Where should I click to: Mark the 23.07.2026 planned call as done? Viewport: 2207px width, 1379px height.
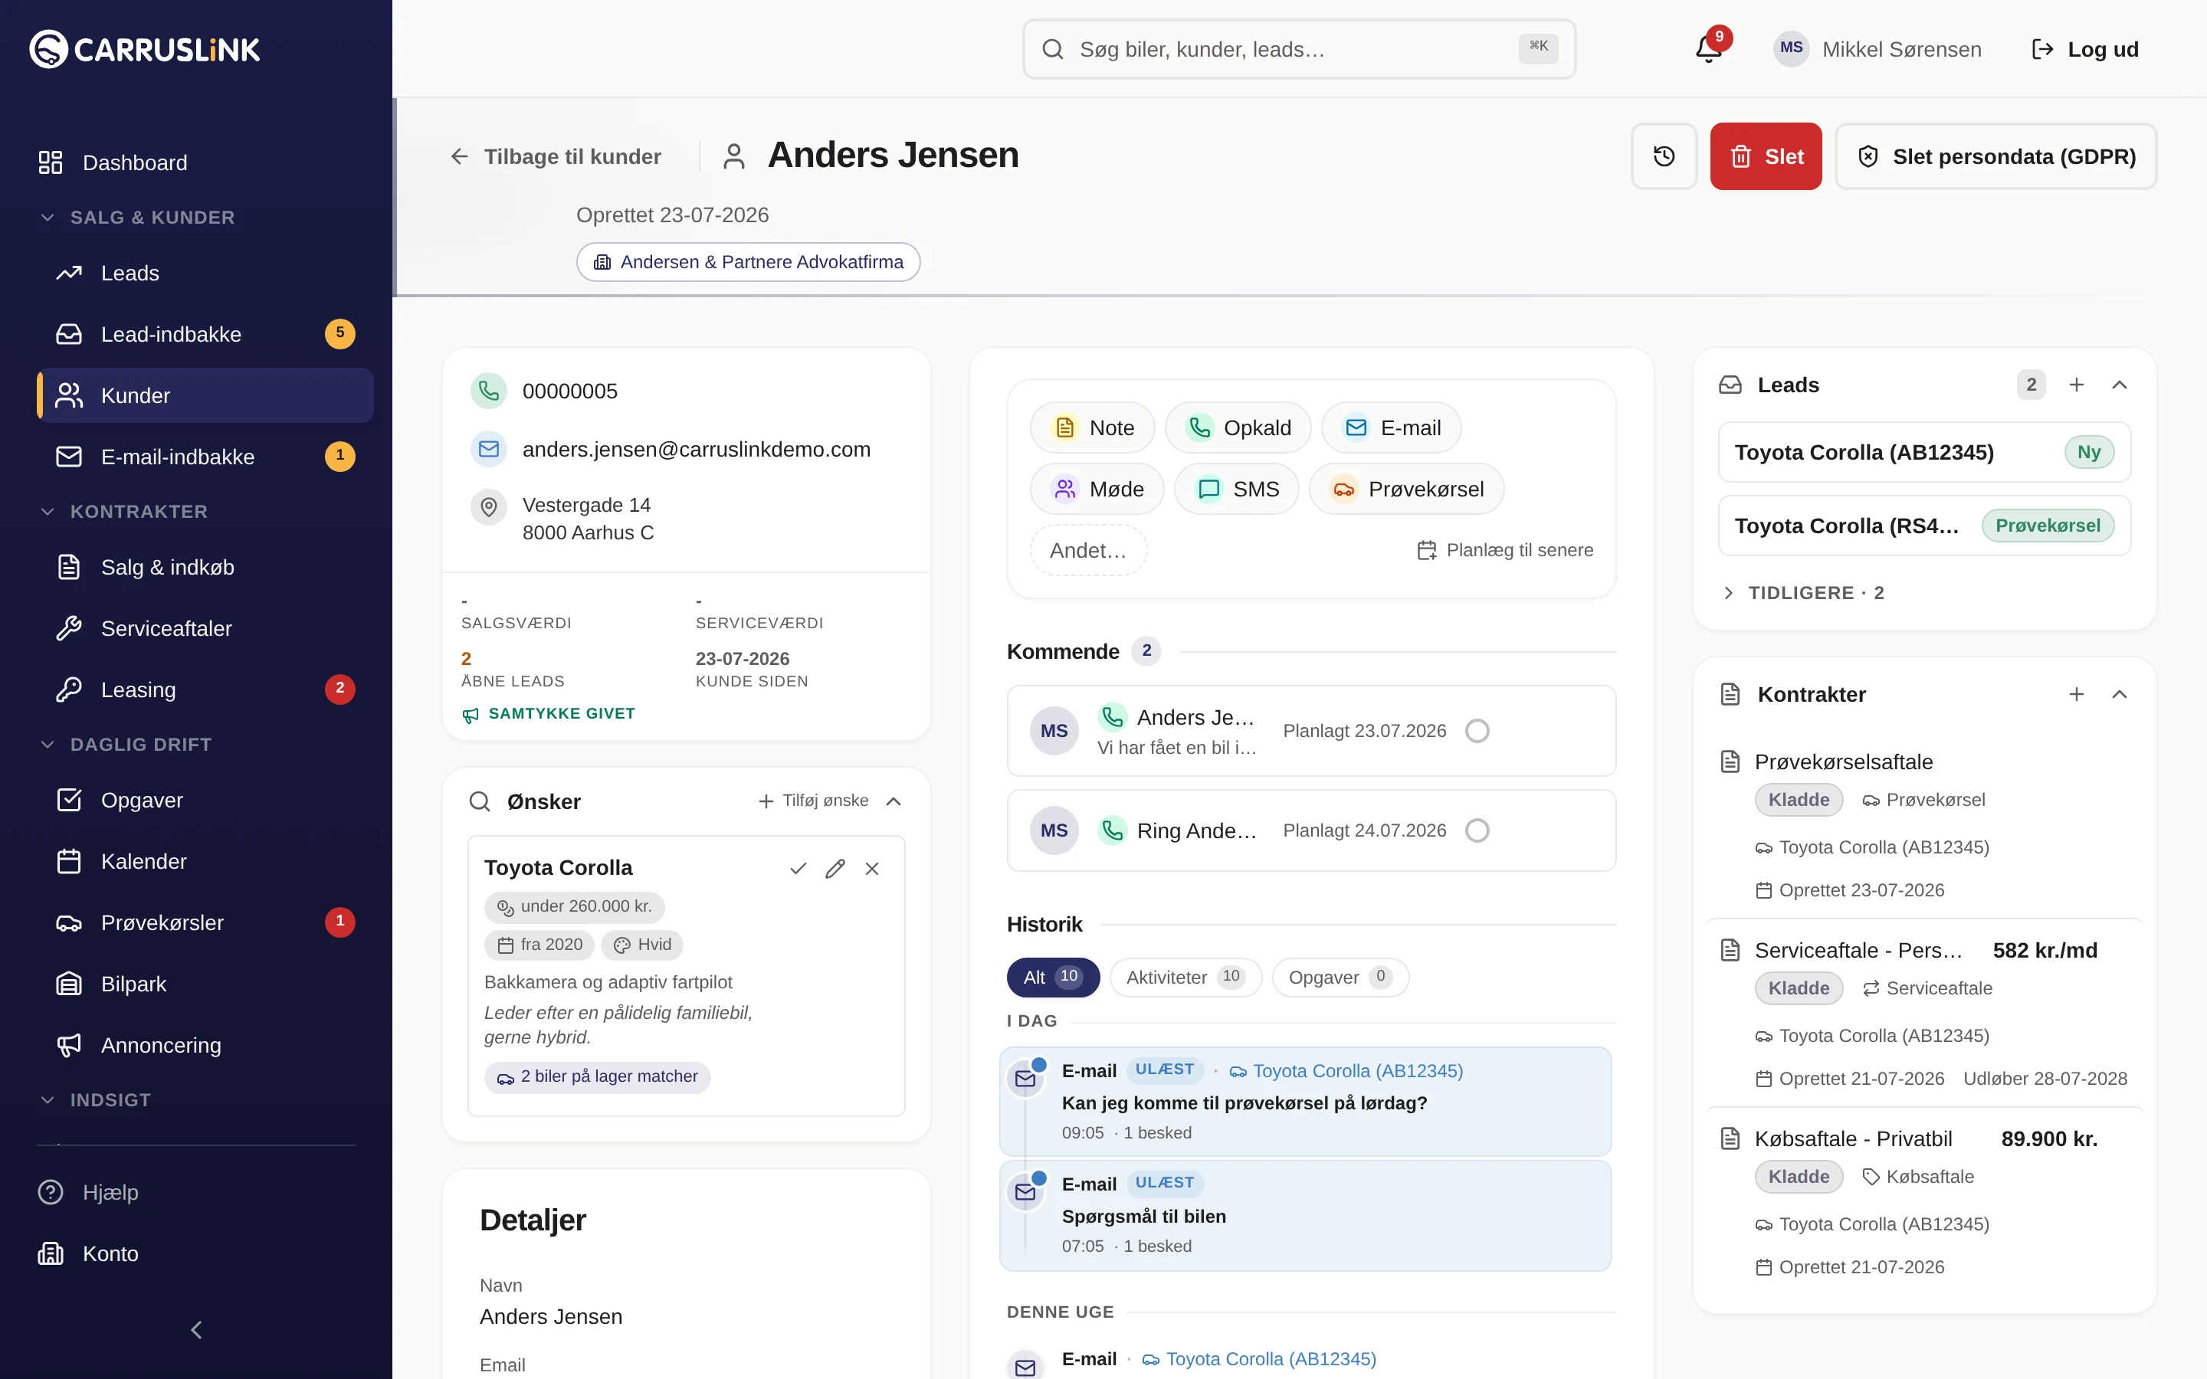pos(1477,731)
